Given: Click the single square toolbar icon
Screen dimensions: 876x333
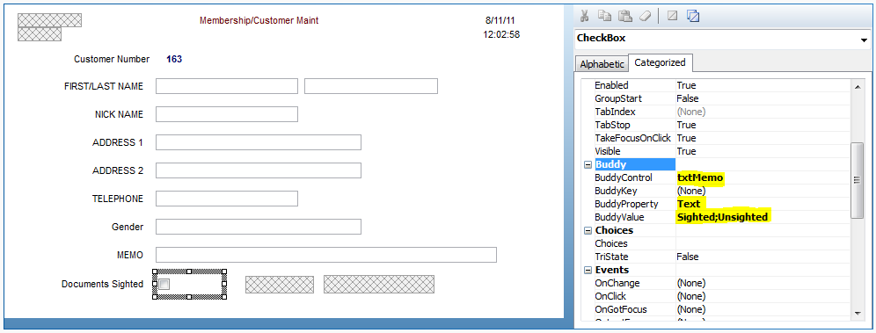Looking at the screenshot, I should coord(673,16).
